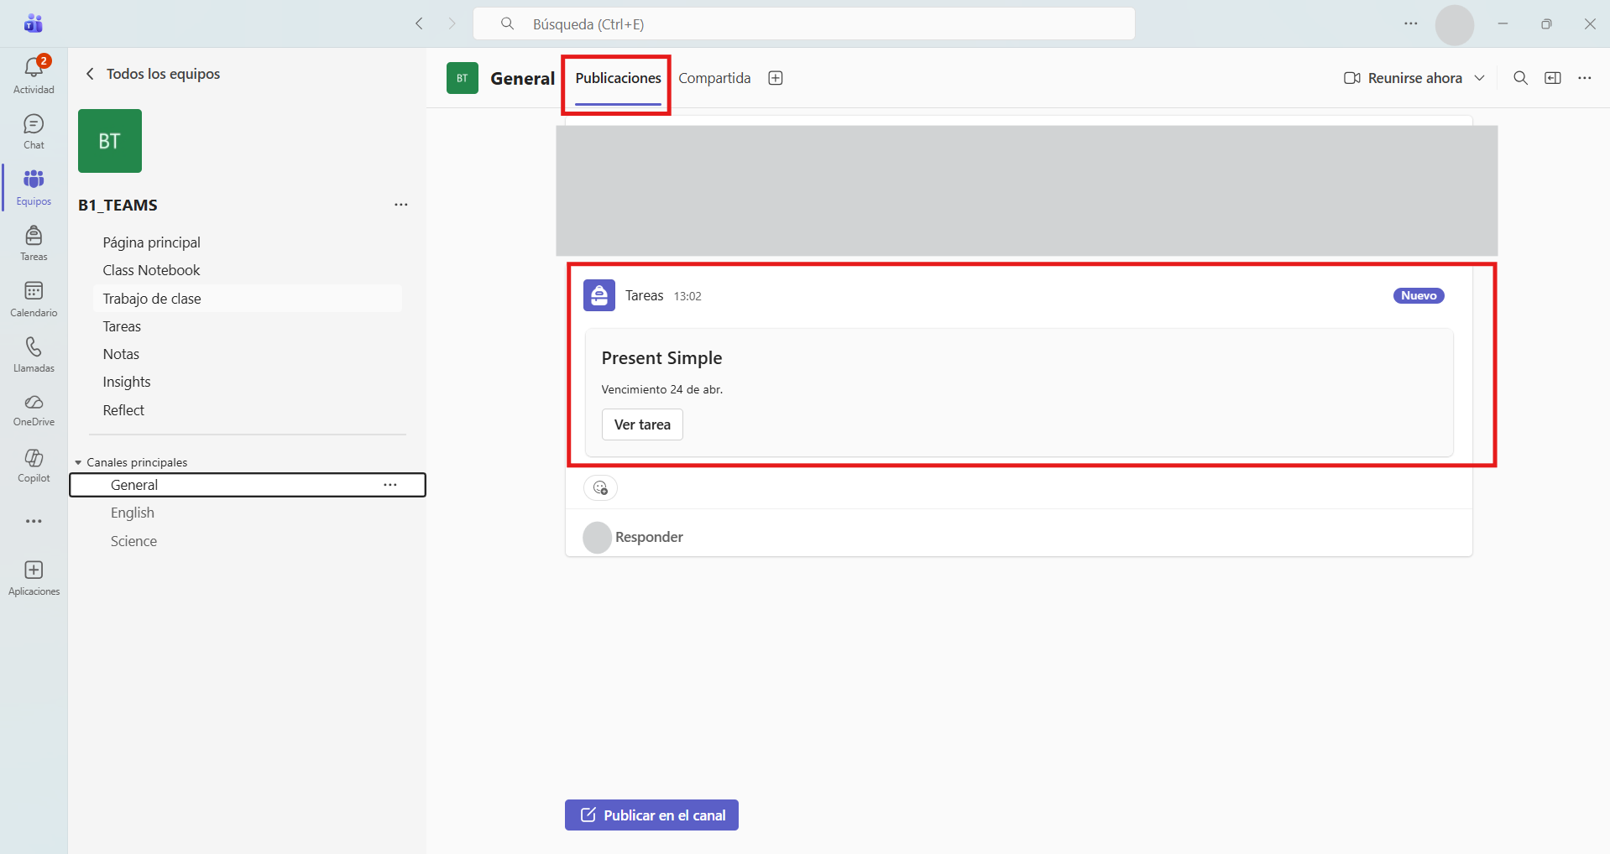Open the profile avatar menu

pos(1455,24)
